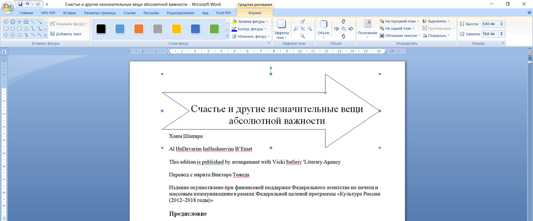Insert the down arrow shape
The height and width of the screenshot is (221, 533).
[12, 35]
